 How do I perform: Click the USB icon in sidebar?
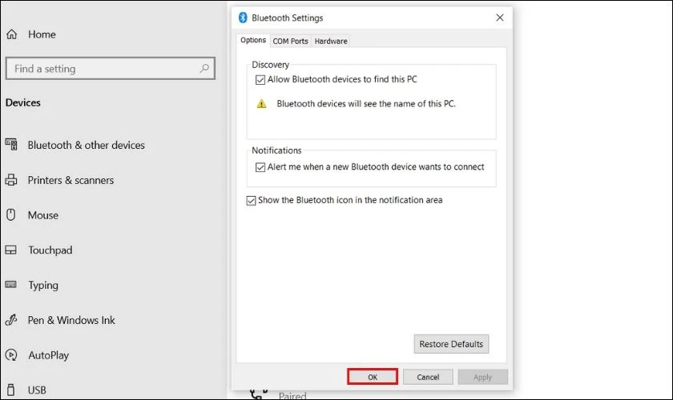pyautogui.click(x=11, y=390)
